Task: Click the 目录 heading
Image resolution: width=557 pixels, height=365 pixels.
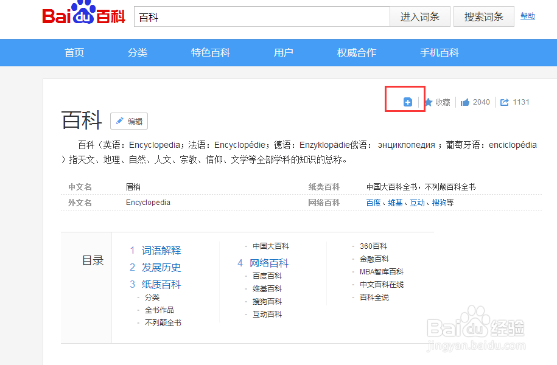Action: click(93, 260)
